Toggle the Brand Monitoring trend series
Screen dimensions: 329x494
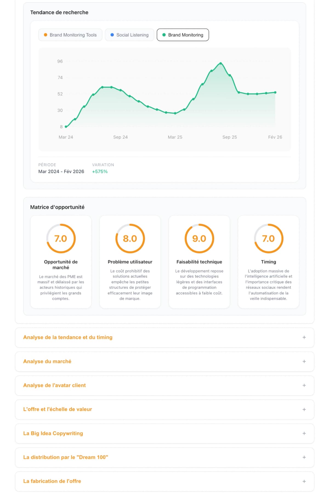(x=183, y=35)
